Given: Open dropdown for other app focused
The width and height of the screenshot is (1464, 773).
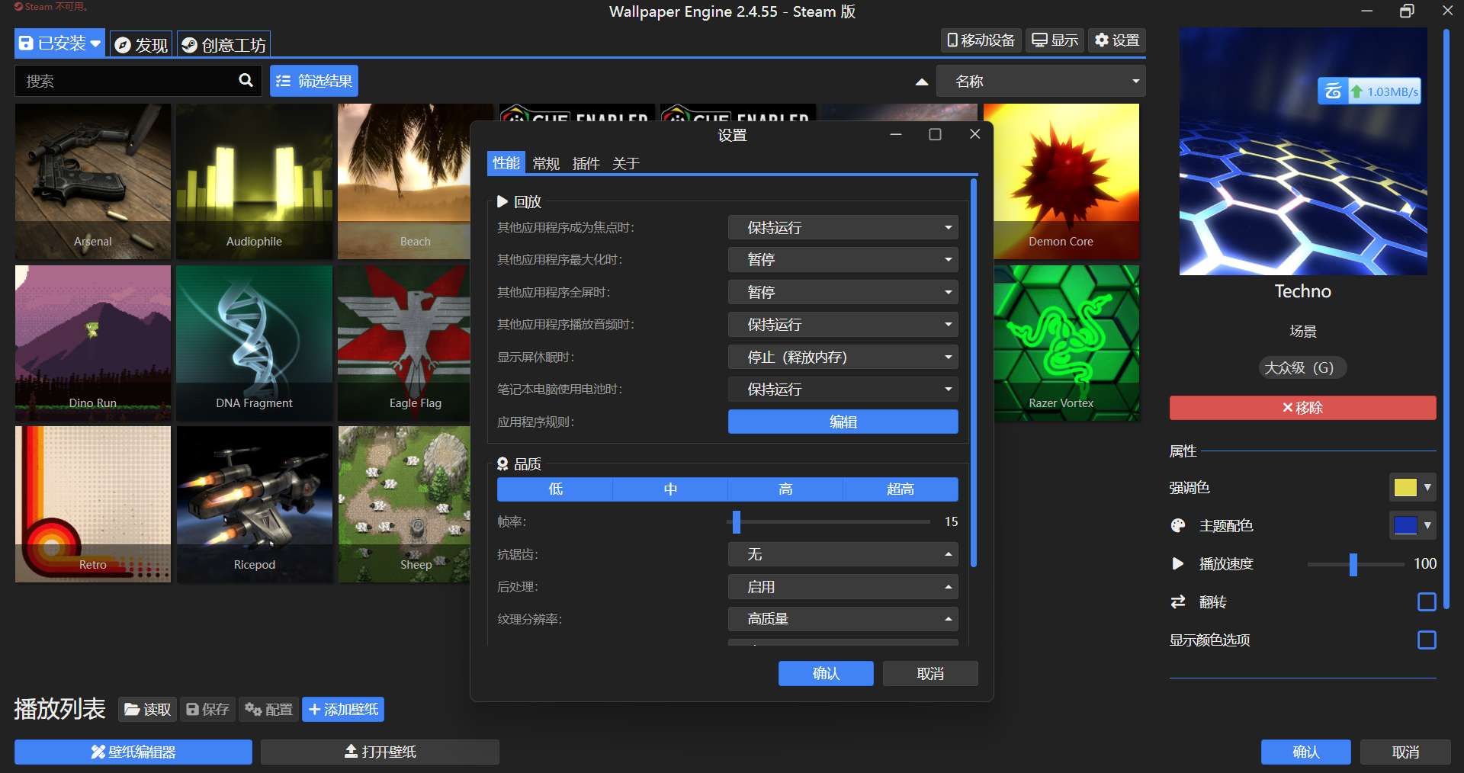Looking at the screenshot, I should 843,227.
